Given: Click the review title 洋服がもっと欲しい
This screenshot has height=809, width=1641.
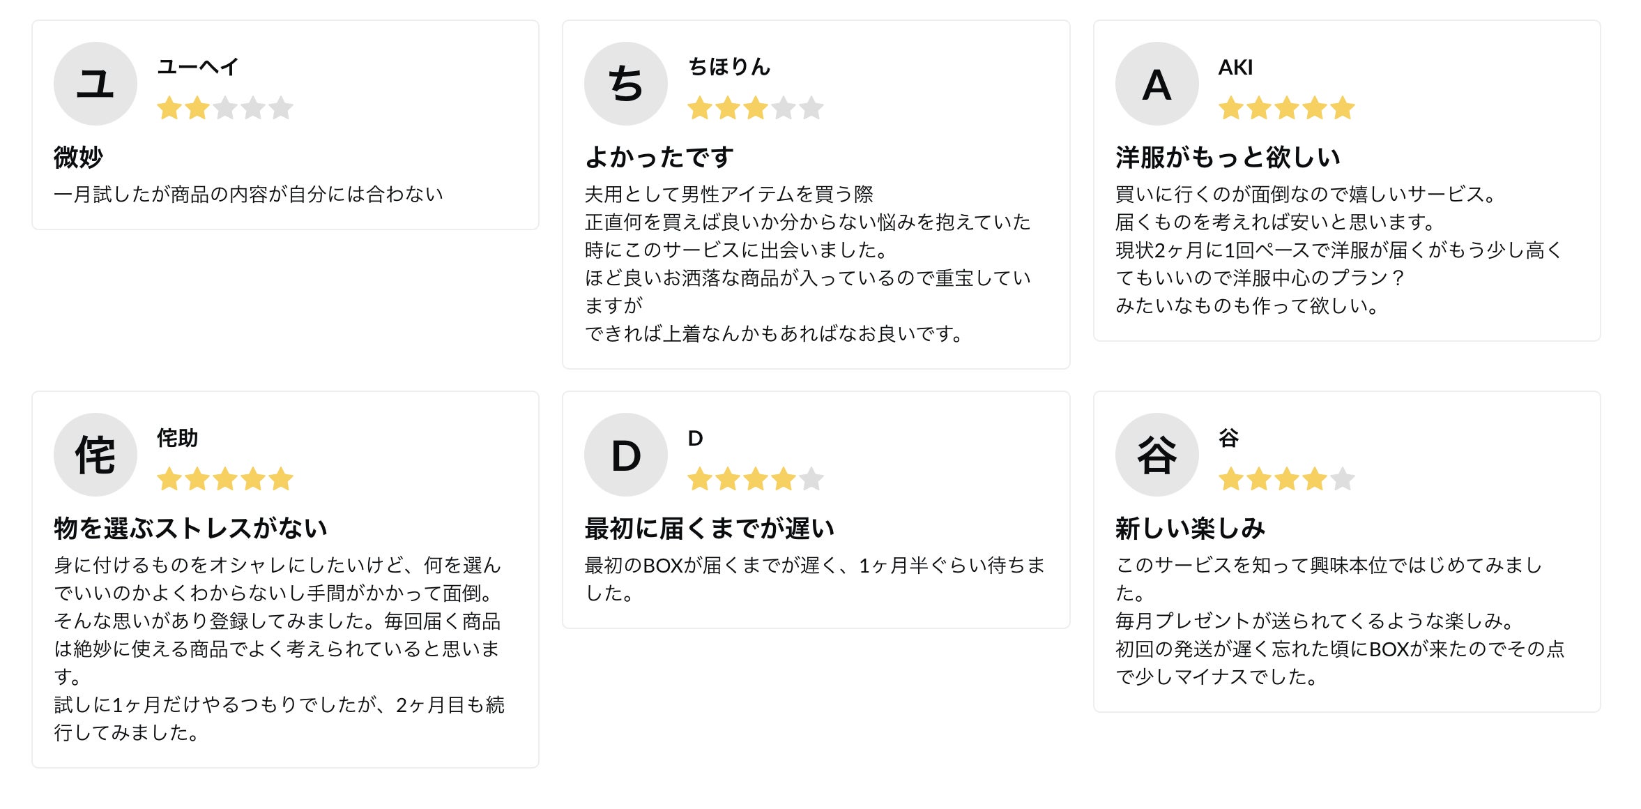Looking at the screenshot, I should [1228, 157].
